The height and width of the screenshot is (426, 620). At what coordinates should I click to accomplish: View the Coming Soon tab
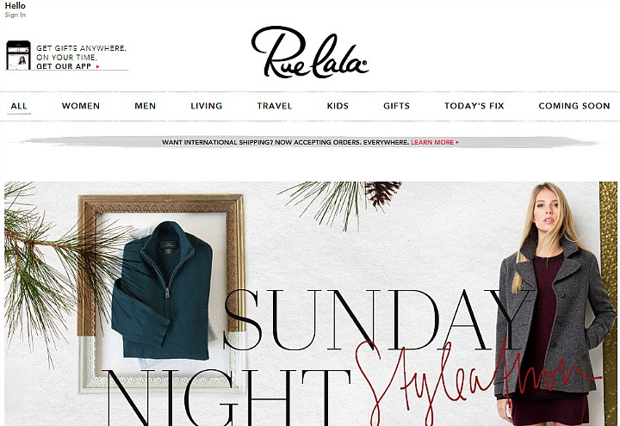[x=574, y=106]
